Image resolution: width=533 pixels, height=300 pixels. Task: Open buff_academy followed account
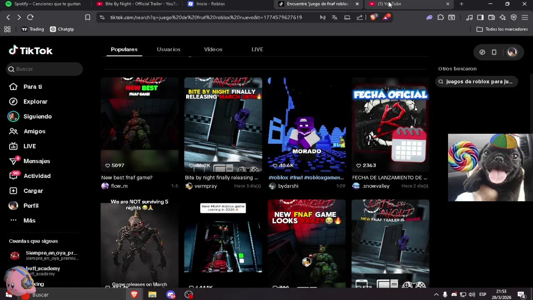[42, 271]
